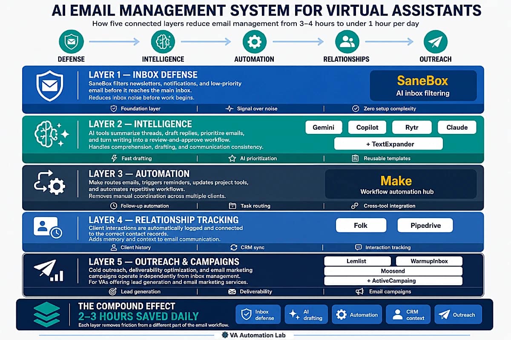Image resolution: width=511 pixels, height=340 pixels.
Task: Click the lightning icon beside Fast drafting
Action: pyautogui.click(x=114, y=158)
